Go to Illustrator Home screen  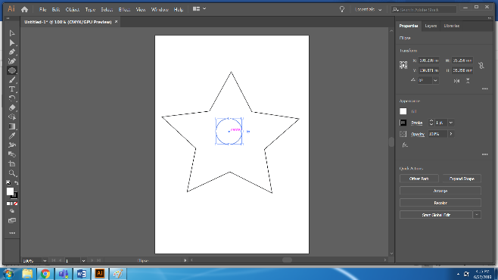pyautogui.click(x=24, y=10)
